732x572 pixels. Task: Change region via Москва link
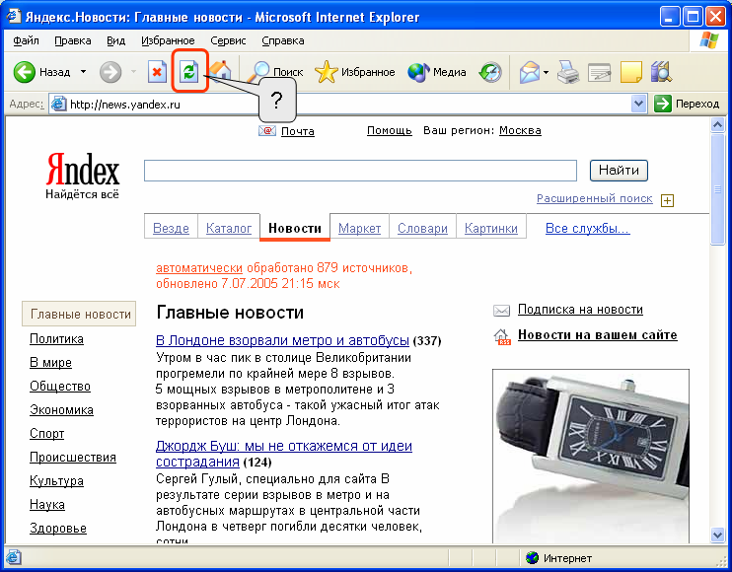point(520,130)
